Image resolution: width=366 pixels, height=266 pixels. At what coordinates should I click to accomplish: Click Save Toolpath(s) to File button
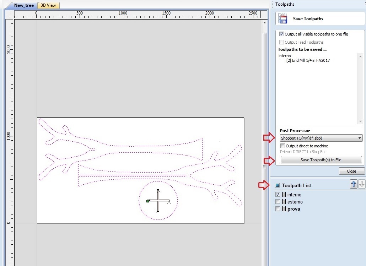(x=321, y=160)
